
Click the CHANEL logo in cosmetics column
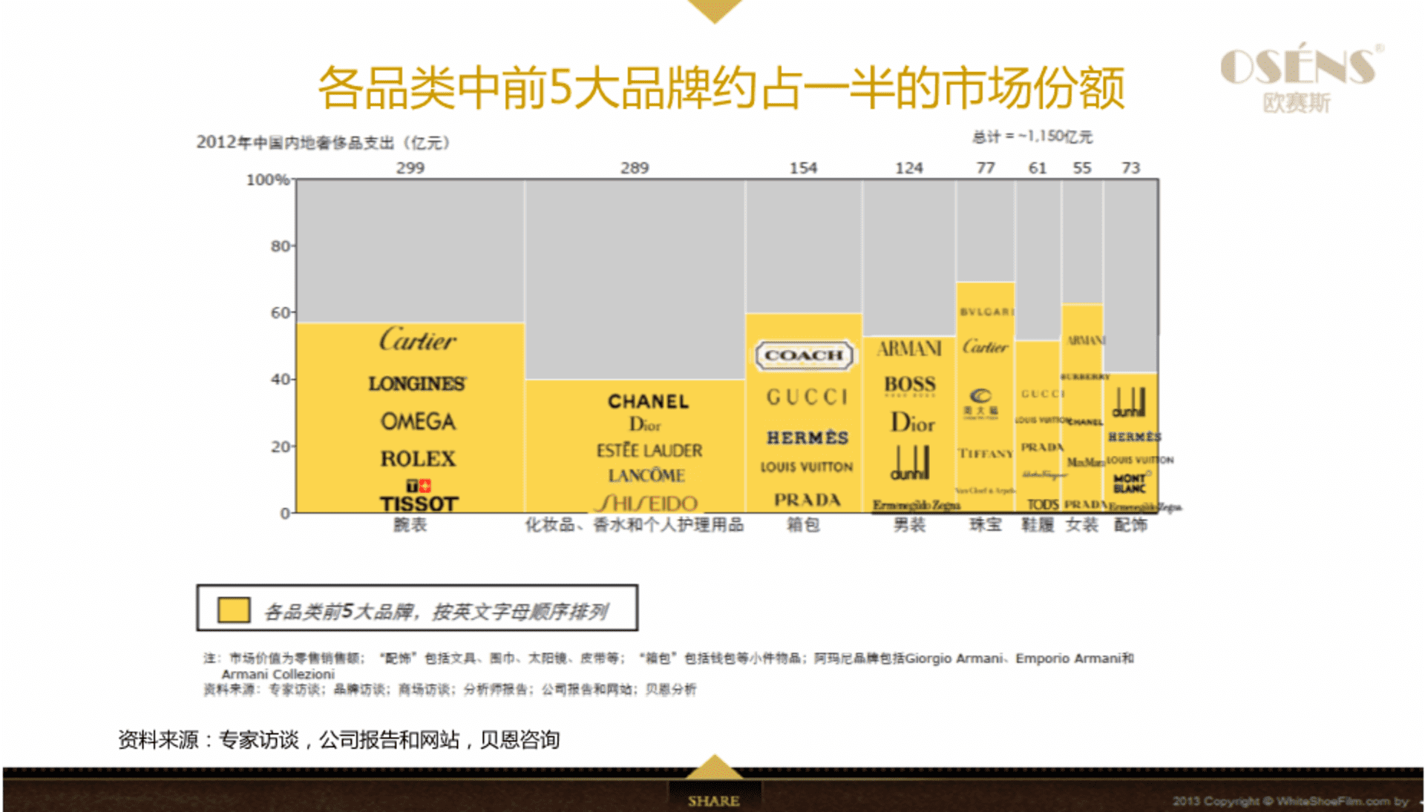(648, 401)
